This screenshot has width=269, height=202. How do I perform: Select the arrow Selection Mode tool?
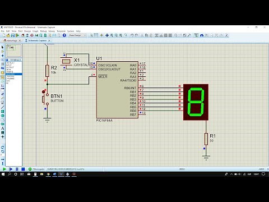tap(2, 47)
